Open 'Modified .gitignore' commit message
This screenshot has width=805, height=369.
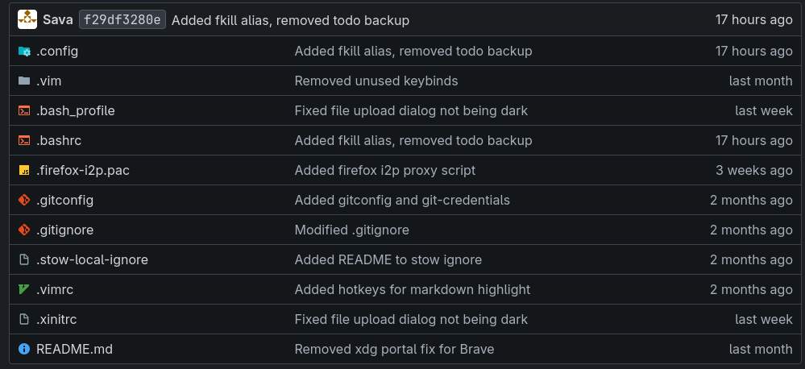[351, 230]
